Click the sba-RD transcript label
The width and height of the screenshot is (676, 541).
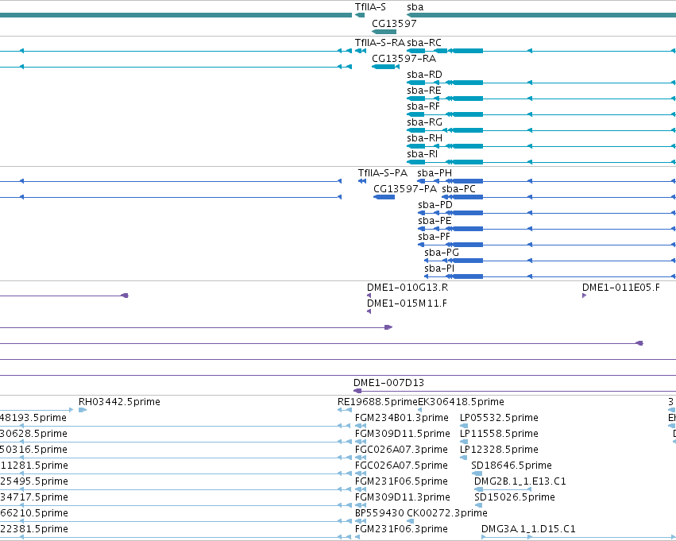[x=424, y=75]
